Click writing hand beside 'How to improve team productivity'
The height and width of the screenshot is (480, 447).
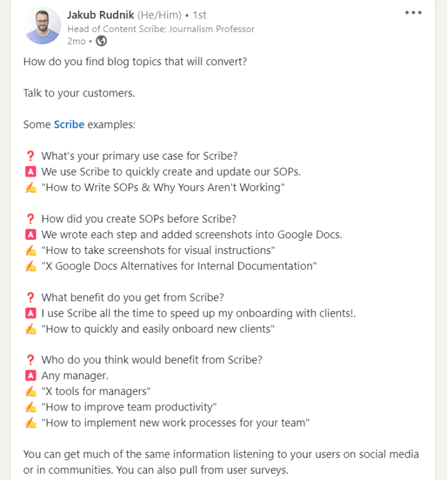pos(31,407)
